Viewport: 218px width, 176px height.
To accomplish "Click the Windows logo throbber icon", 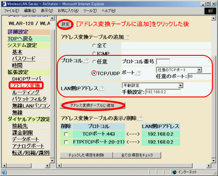I will (x=210, y=11).
